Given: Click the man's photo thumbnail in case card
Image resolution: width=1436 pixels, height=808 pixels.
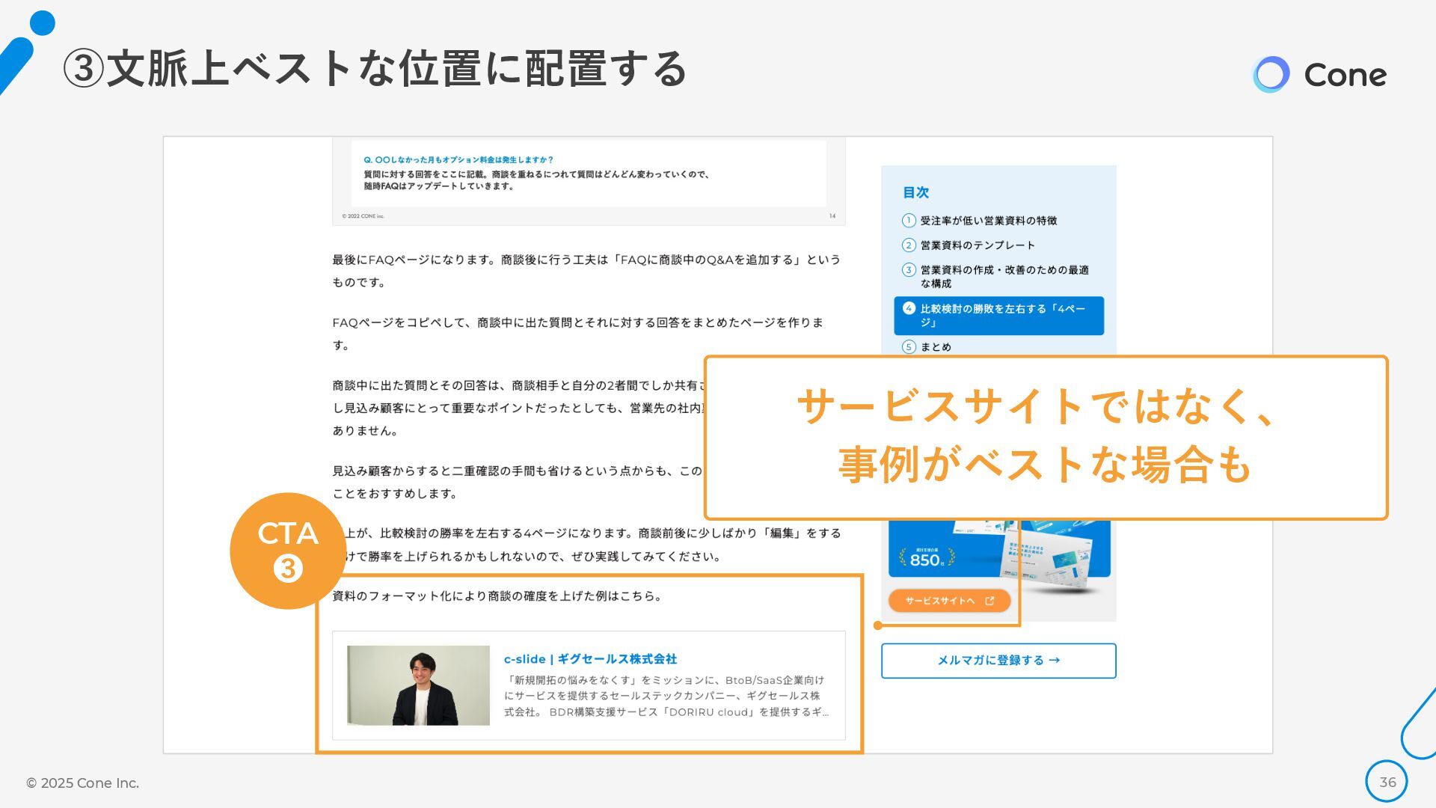Looking at the screenshot, I should click(418, 685).
